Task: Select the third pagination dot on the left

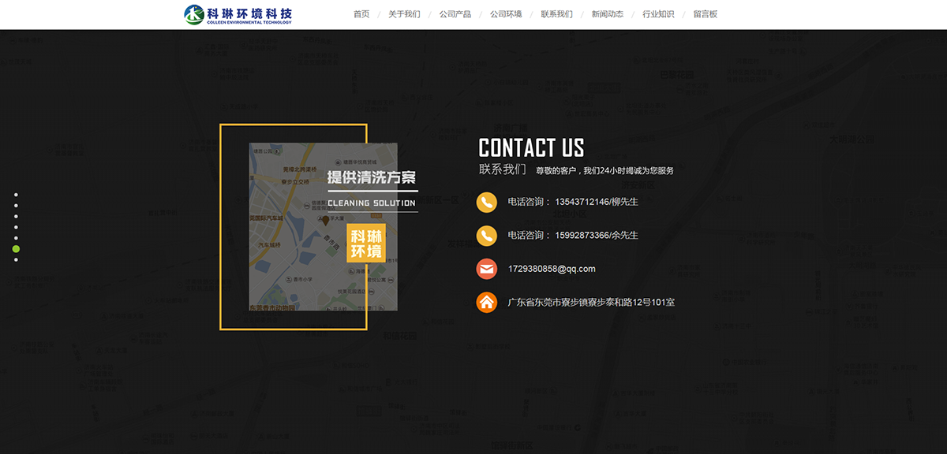Action: (16, 216)
